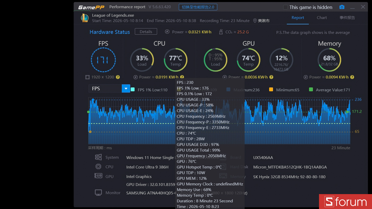The image size is (372, 209).
Task: Click the green average marker on chart left edge
Action: click(88, 112)
